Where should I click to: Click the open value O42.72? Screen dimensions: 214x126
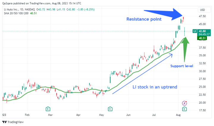pos(41,9)
